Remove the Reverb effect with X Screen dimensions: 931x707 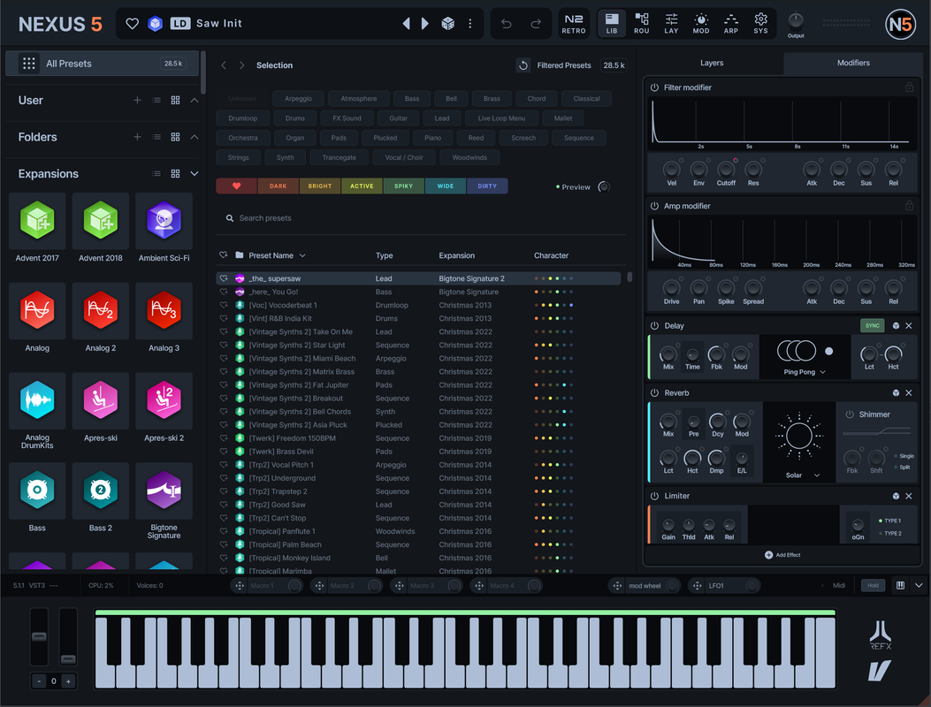[x=909, y=393]
